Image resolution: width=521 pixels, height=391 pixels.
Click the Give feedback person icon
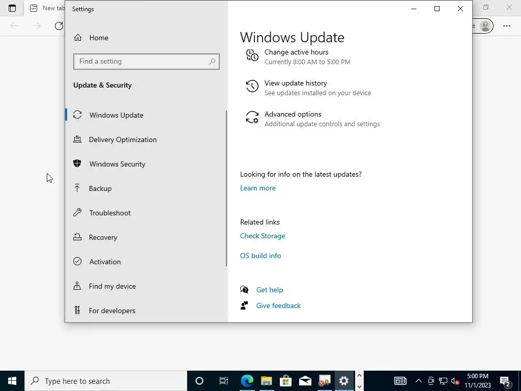pos(244,305)
